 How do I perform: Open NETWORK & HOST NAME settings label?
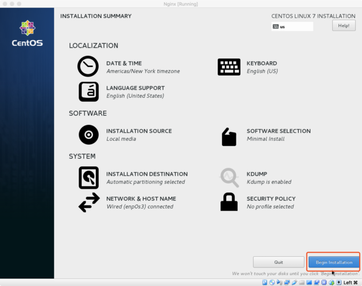[141, 198]
